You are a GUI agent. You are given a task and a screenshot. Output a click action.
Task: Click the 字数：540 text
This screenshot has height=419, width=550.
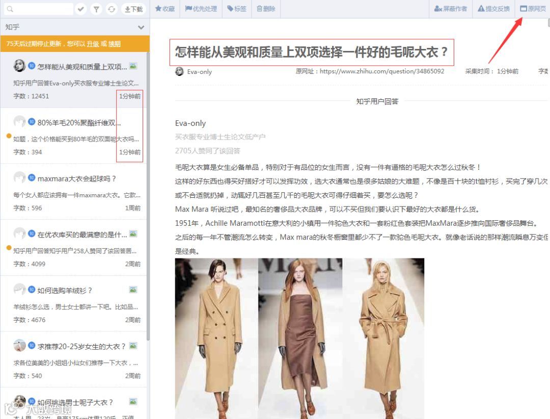click(28, 376)
